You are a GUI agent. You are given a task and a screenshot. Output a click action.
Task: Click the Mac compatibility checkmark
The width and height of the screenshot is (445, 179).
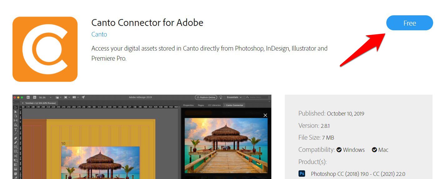coord(374,150)
